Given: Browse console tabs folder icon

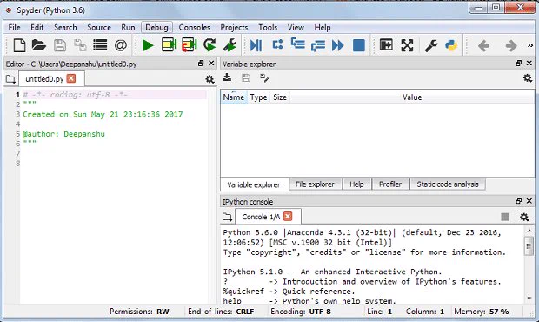Looking at the screenshot, I should click(x=227, y=217).
